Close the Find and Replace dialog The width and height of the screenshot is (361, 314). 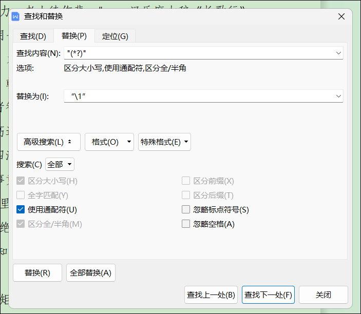pos(341,16)
